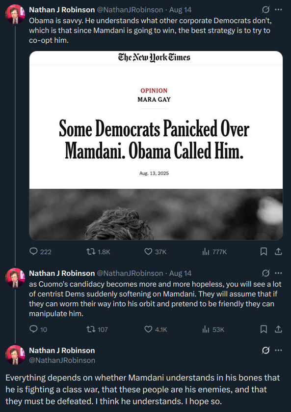Reply to the Cuomo candidacy tweet

[38, 329]
